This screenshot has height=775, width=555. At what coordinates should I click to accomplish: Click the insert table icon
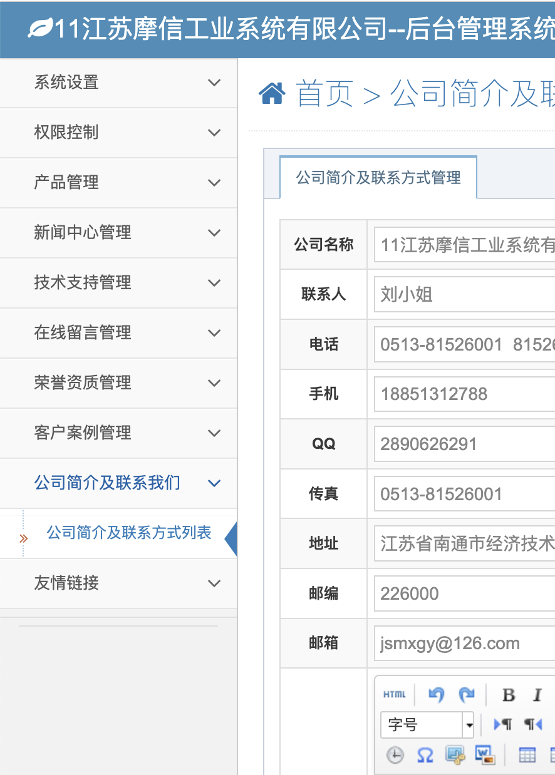[527, 755]
